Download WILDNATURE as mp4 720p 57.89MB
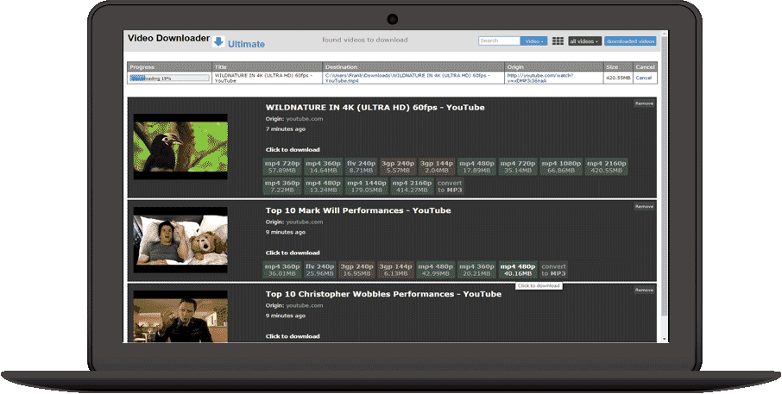Screen dimensions: 782x394 pos(282,167)
